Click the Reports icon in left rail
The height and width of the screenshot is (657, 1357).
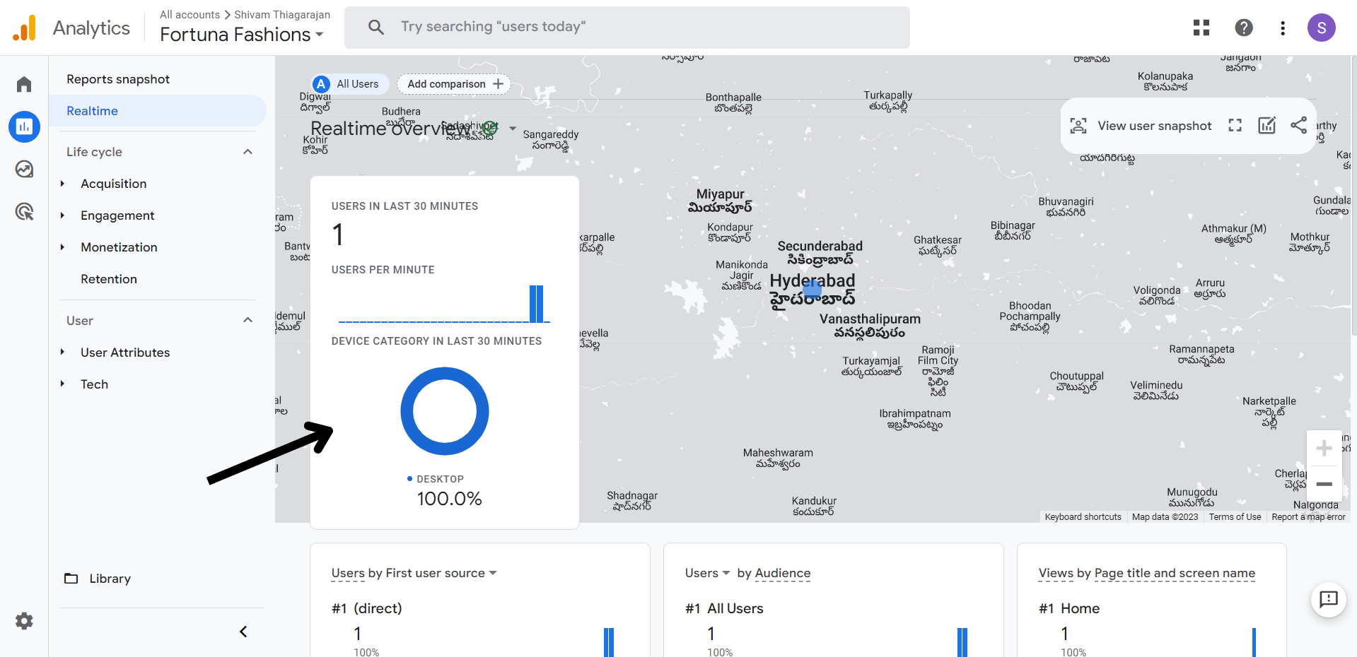pyautogui.click(x=24, y=127)
